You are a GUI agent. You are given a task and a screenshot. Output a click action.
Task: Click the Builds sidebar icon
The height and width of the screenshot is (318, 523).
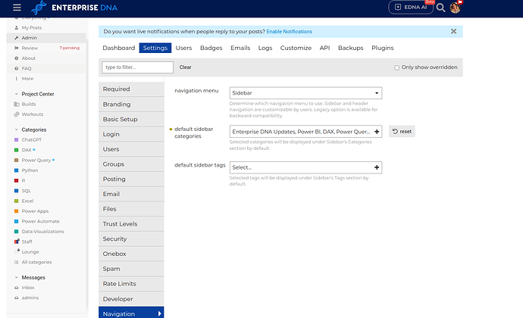click(17, 104)
